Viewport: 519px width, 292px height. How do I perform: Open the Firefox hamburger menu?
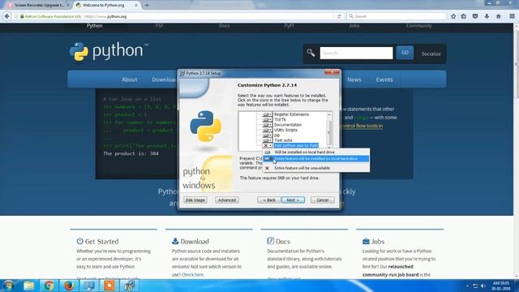coord(512,16)
